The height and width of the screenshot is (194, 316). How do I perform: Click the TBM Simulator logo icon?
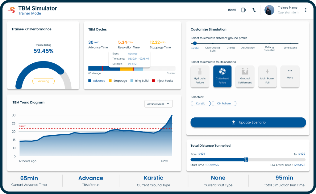point(11,10)
